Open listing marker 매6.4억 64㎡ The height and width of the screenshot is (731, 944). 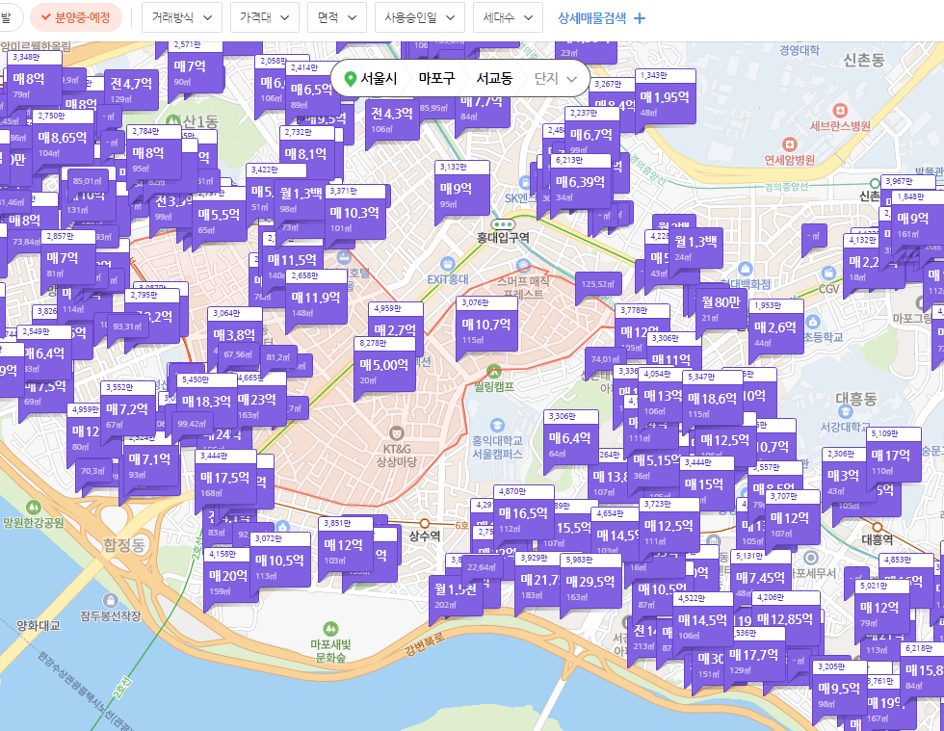[570, 438]
